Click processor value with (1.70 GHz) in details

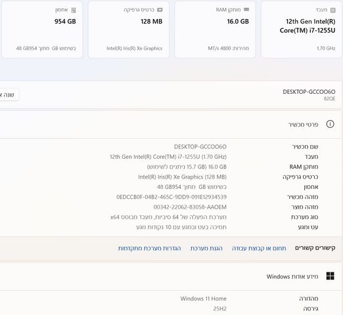tap(168, 157)
